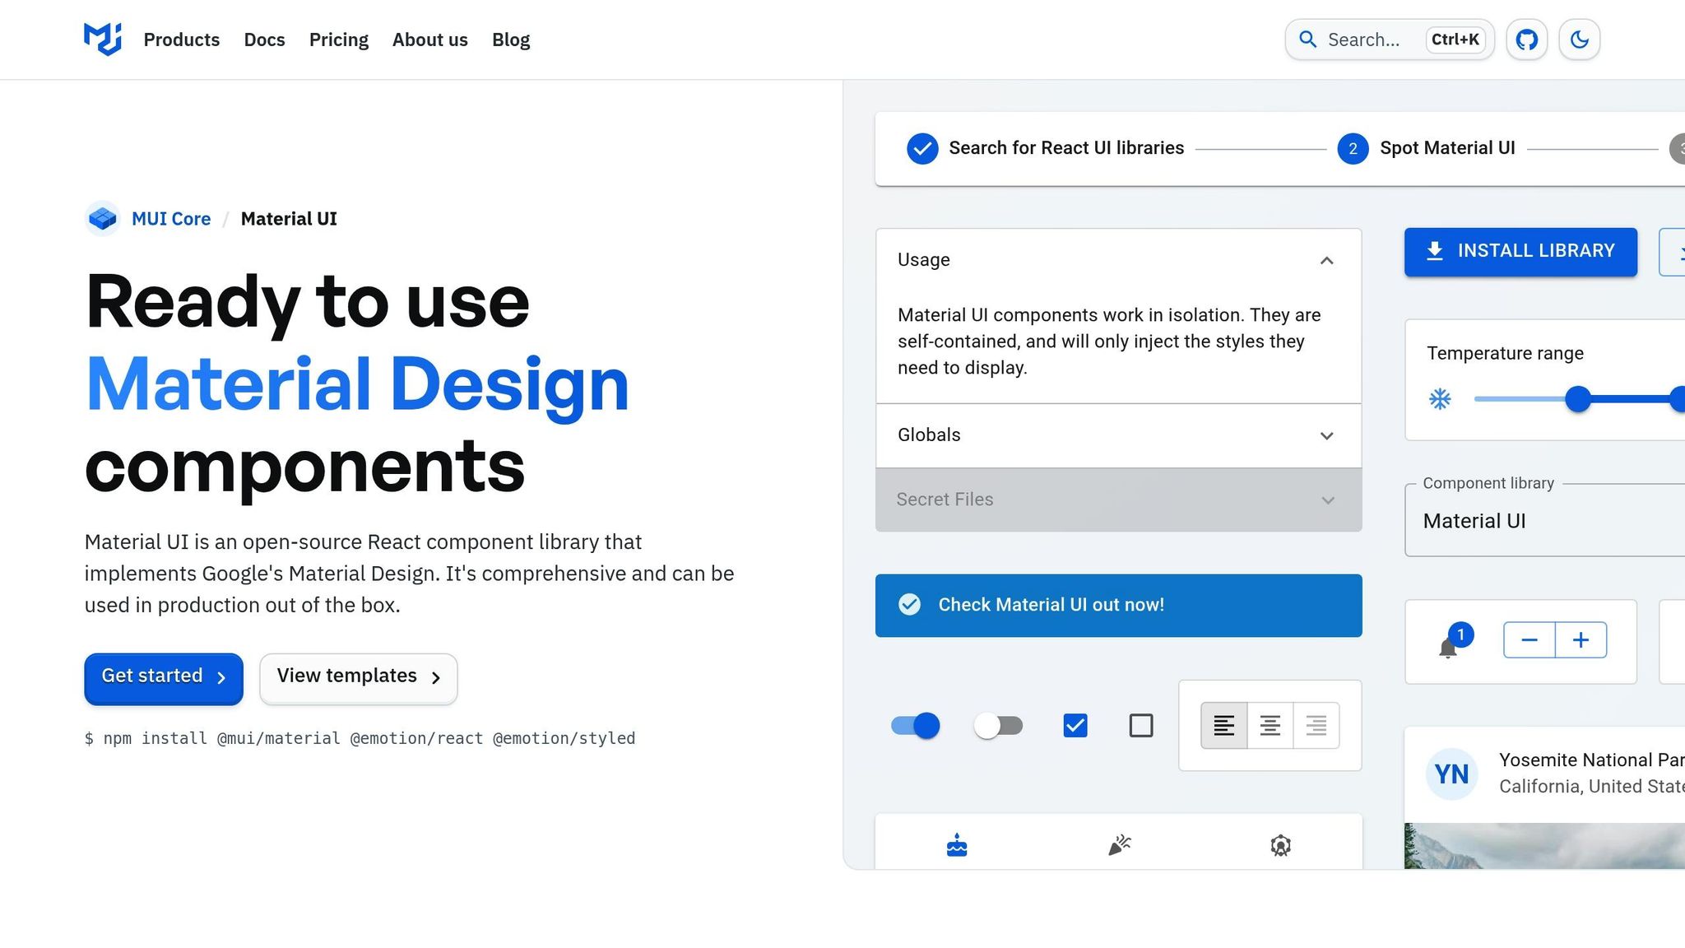
Task: Click Check Material UI out now alert
Action: 1119,606
